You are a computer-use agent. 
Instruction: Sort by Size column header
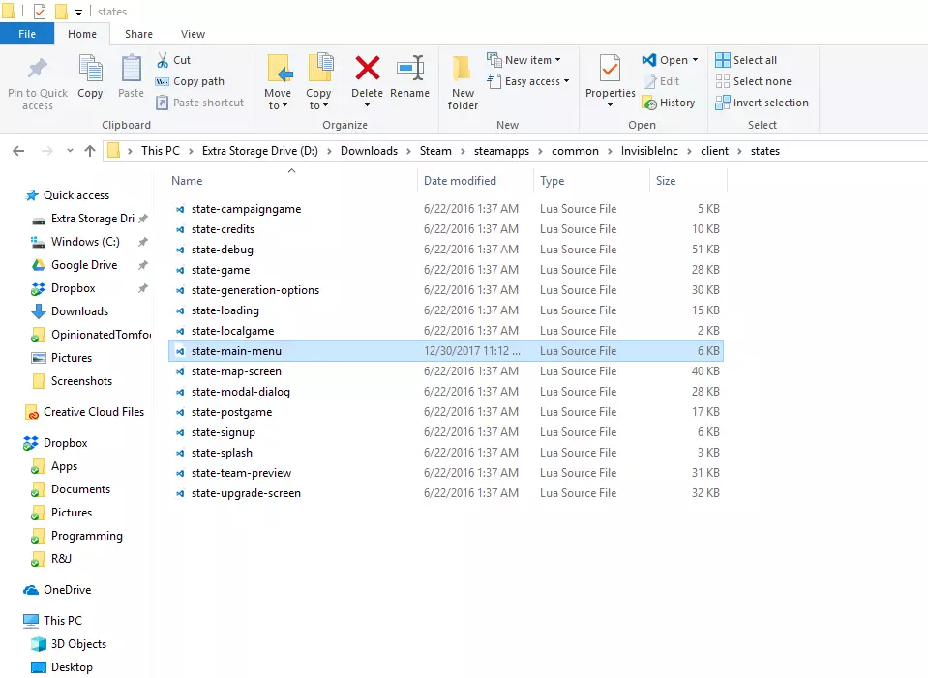click(688, 181)
